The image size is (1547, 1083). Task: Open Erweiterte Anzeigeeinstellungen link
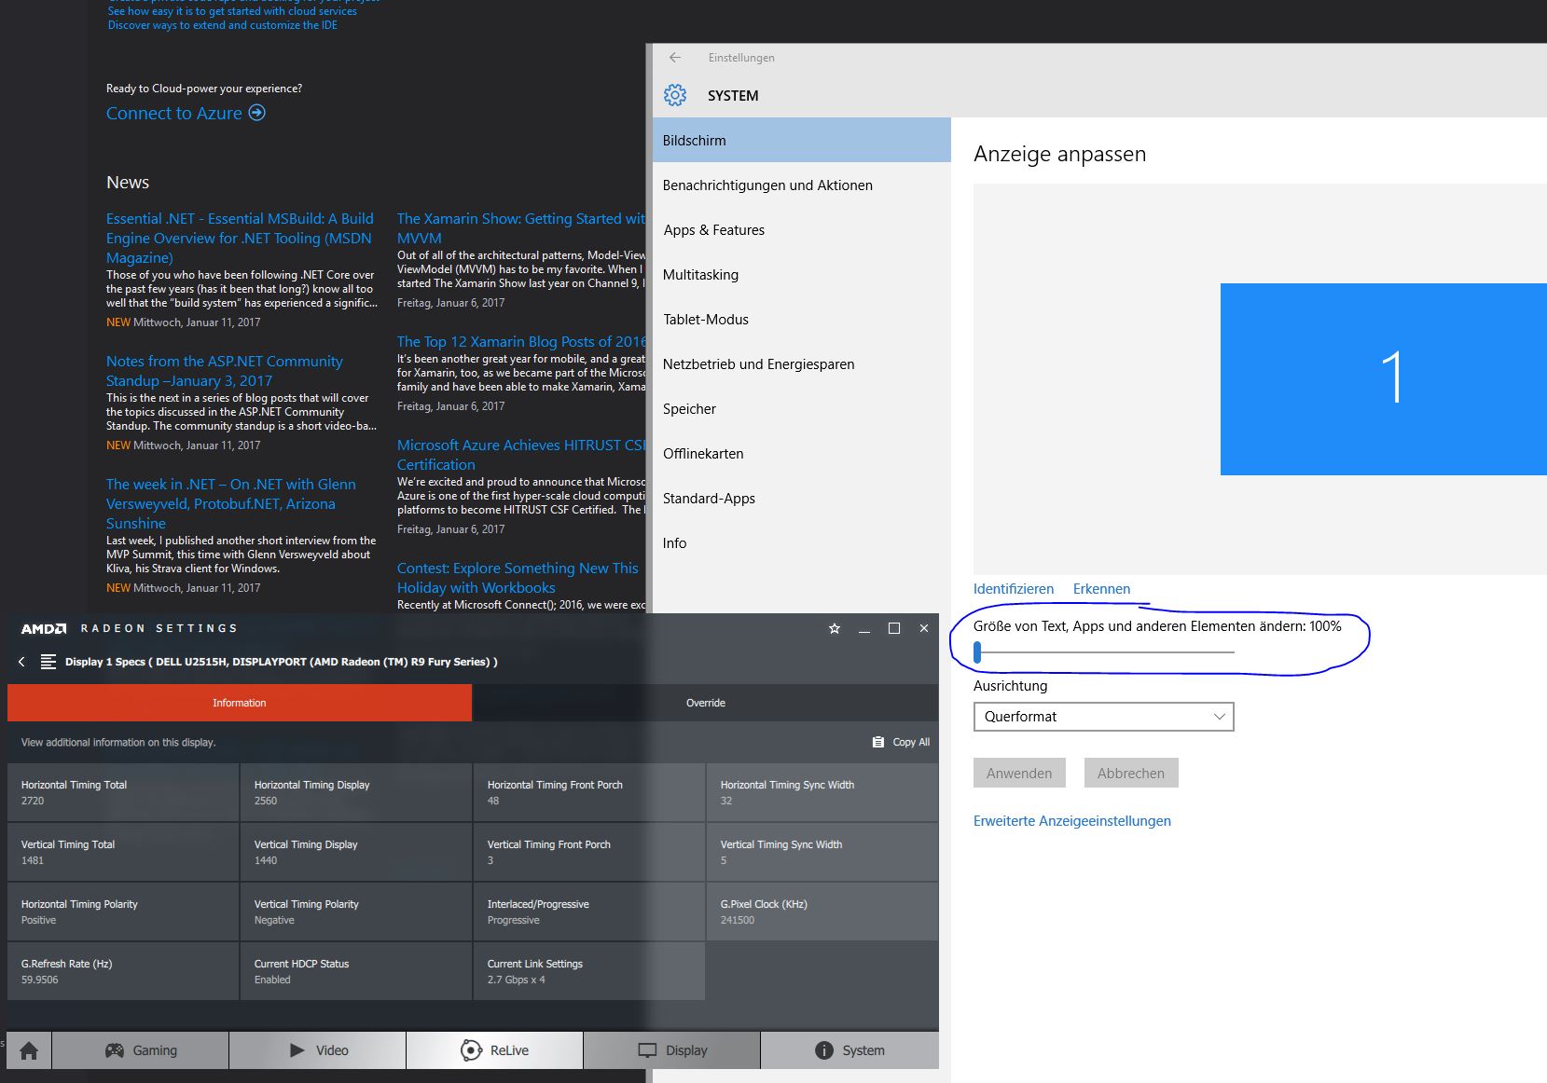[x=1072, y=821]
